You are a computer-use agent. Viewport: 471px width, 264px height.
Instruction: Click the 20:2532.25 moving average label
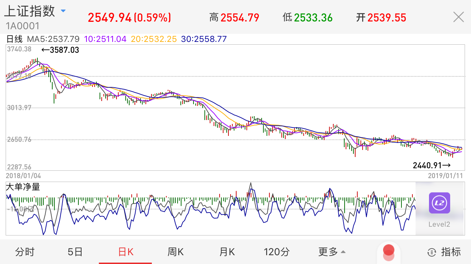click(x=154, y=39)
